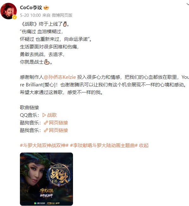Click the victory hand emoji after 上线了
This screenshot has width=189, height=206.
click(65, 24)
